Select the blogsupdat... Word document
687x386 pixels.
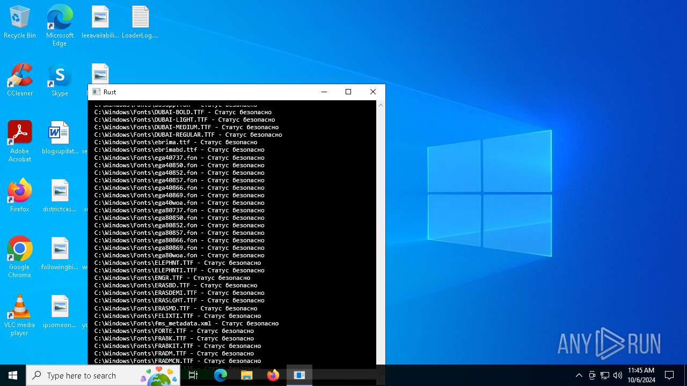point(60,138)
